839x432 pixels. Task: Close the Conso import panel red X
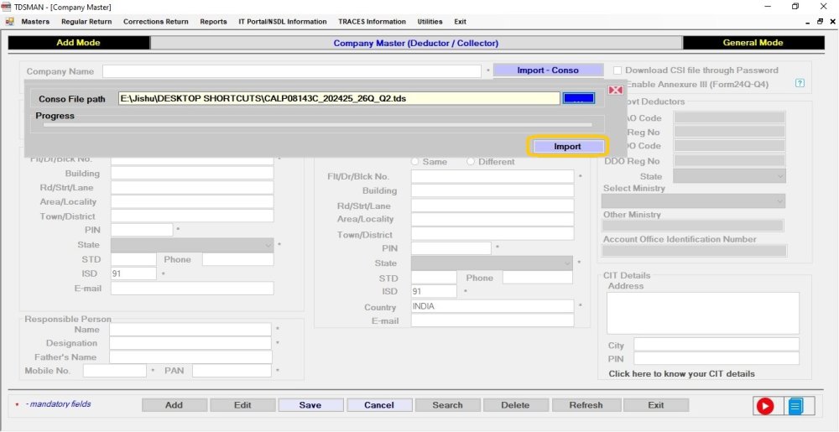(x=615, y=90)
